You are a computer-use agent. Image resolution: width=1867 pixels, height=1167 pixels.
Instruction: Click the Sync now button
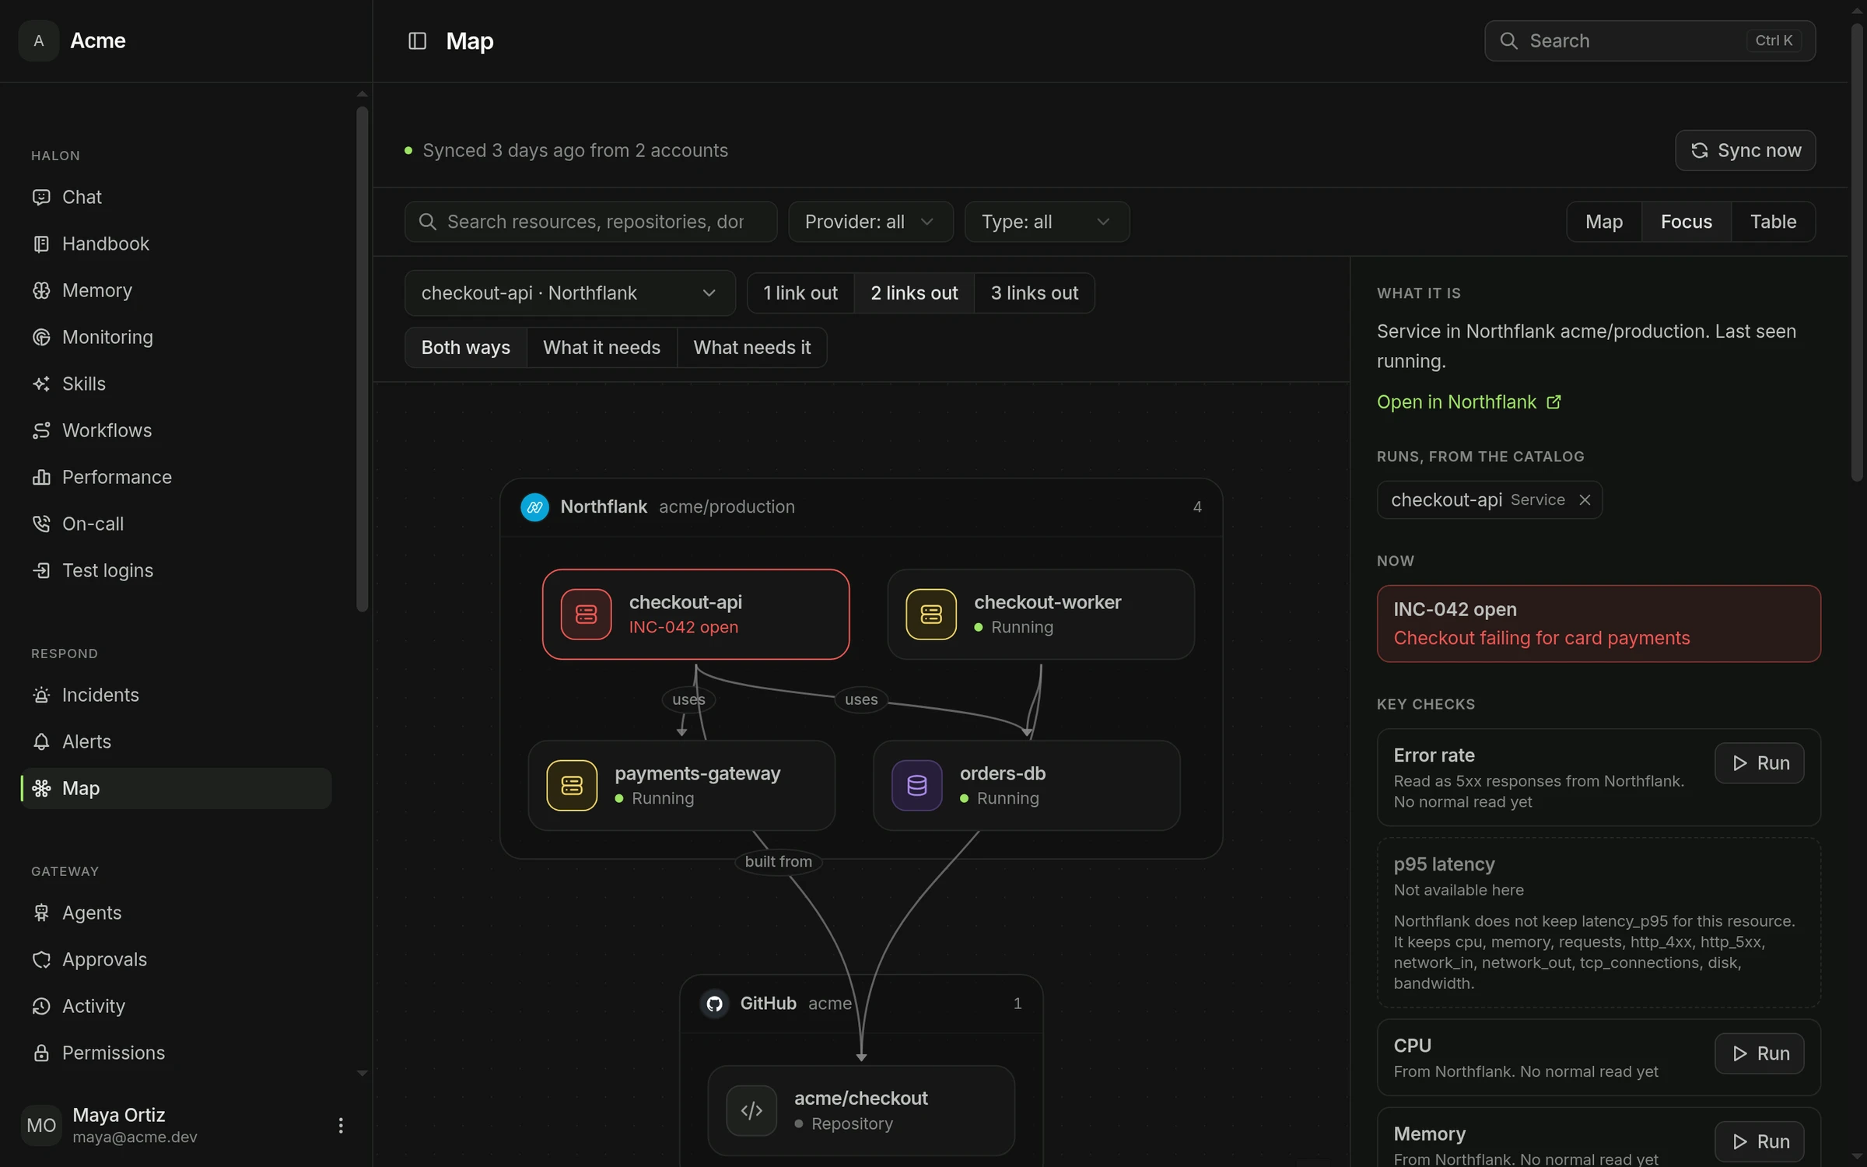(x=1745, y=150)
